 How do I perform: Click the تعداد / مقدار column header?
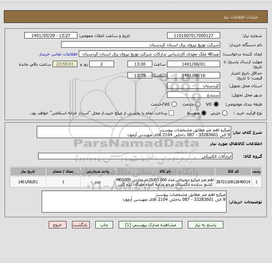[x=63, y=171]
